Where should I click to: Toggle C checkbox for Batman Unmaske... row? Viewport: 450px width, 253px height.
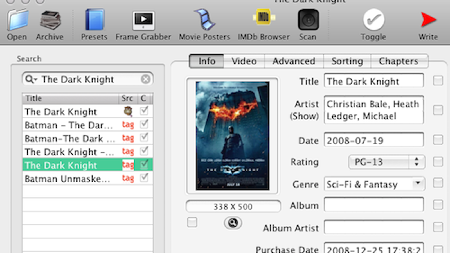point(144,177)
